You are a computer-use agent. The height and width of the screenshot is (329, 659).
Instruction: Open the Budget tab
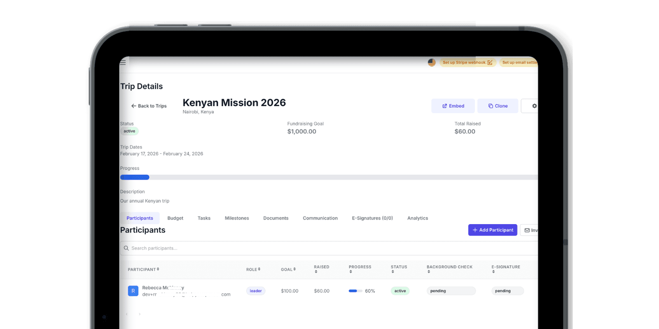pyautogui.click(x=175, y=218)
